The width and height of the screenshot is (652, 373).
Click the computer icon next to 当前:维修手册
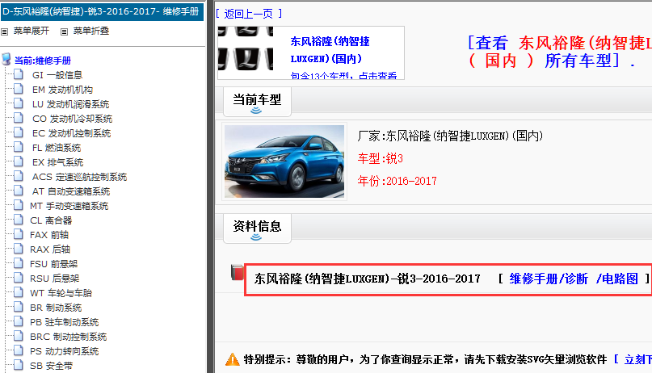(6, 59)
